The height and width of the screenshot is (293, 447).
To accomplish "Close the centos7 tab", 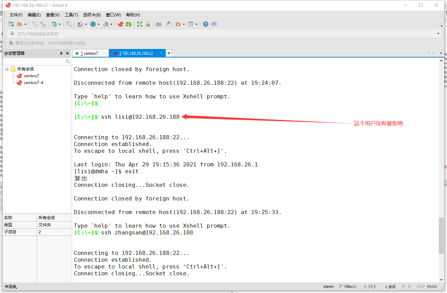I will [105, 53].
